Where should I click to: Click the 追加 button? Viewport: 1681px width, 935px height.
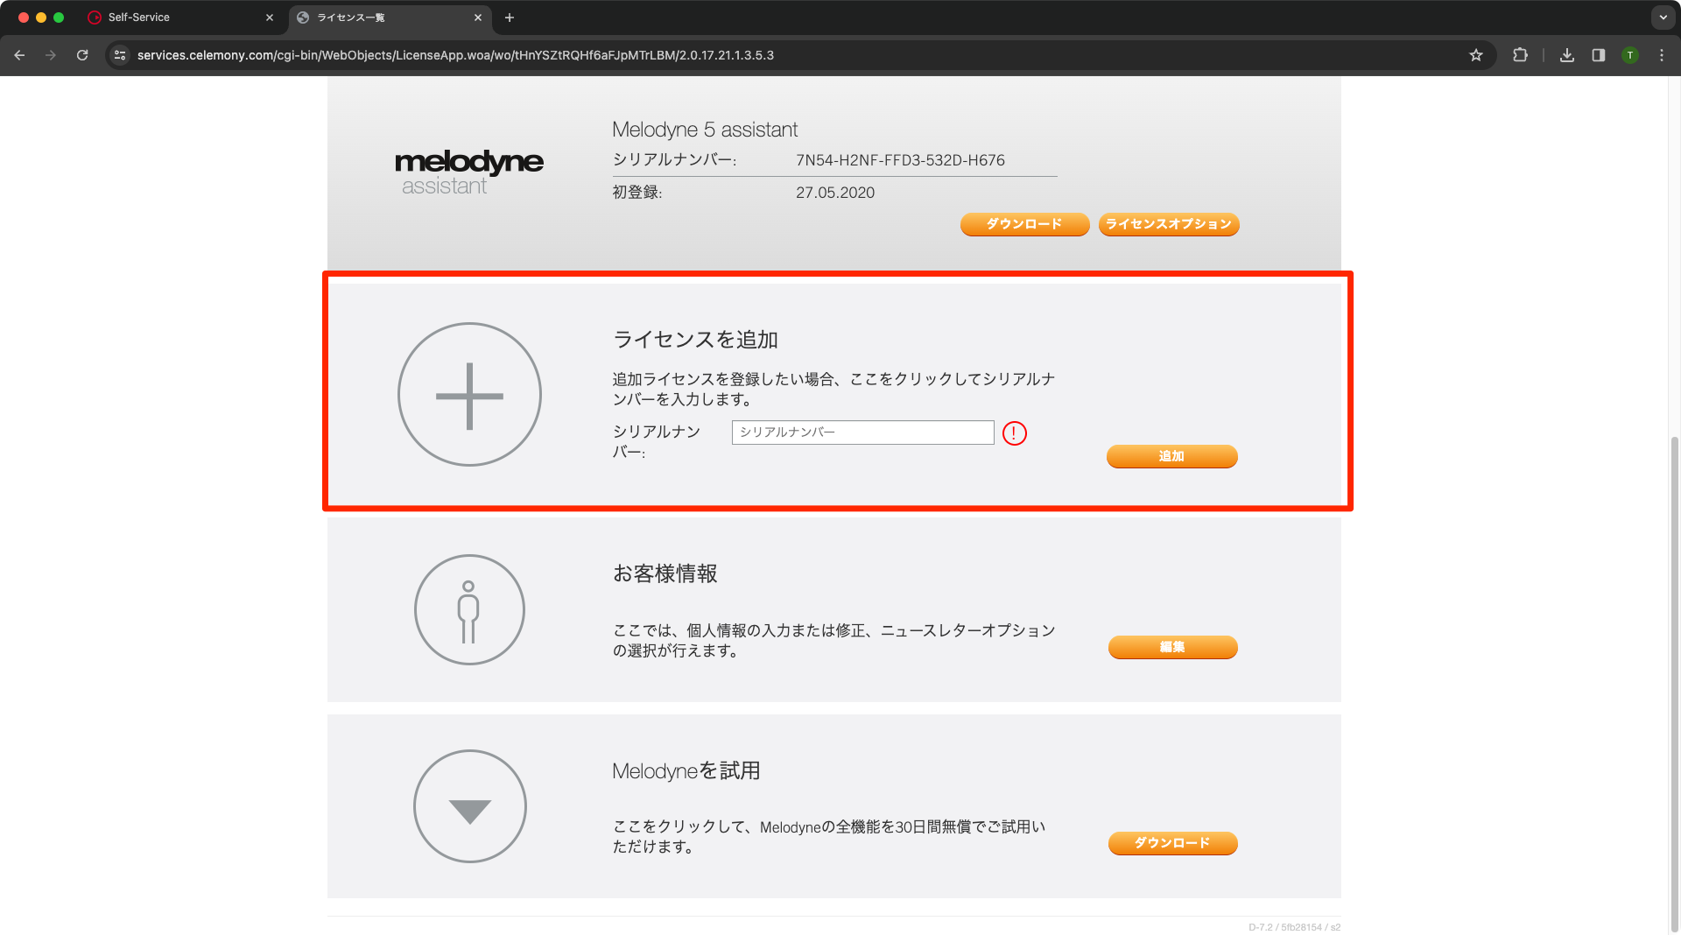(1171, 456)
